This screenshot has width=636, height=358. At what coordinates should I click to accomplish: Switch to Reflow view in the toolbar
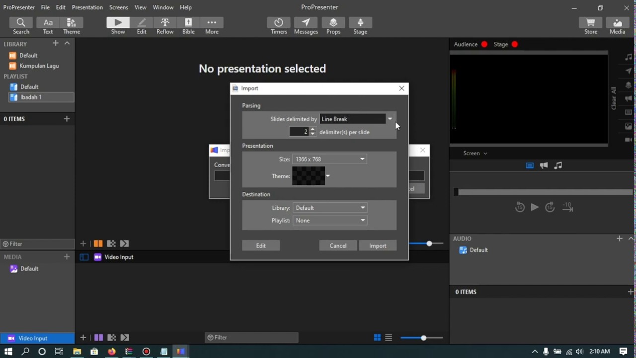[x=165, y=26]
